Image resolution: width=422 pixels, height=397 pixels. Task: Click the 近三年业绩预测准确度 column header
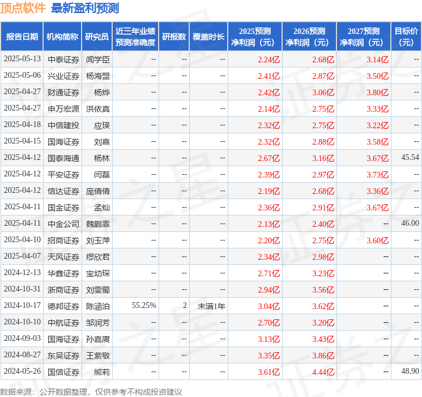(x=135, y=36)
